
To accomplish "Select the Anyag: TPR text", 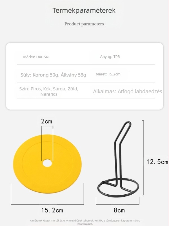I will (110, 57).
